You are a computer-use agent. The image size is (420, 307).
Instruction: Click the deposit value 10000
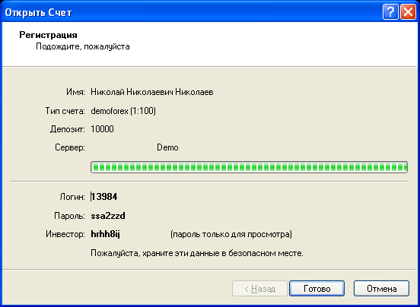(102, 129)
